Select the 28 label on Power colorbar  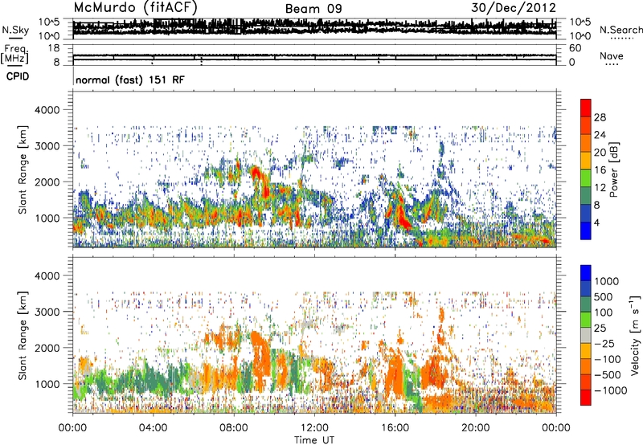600,117
